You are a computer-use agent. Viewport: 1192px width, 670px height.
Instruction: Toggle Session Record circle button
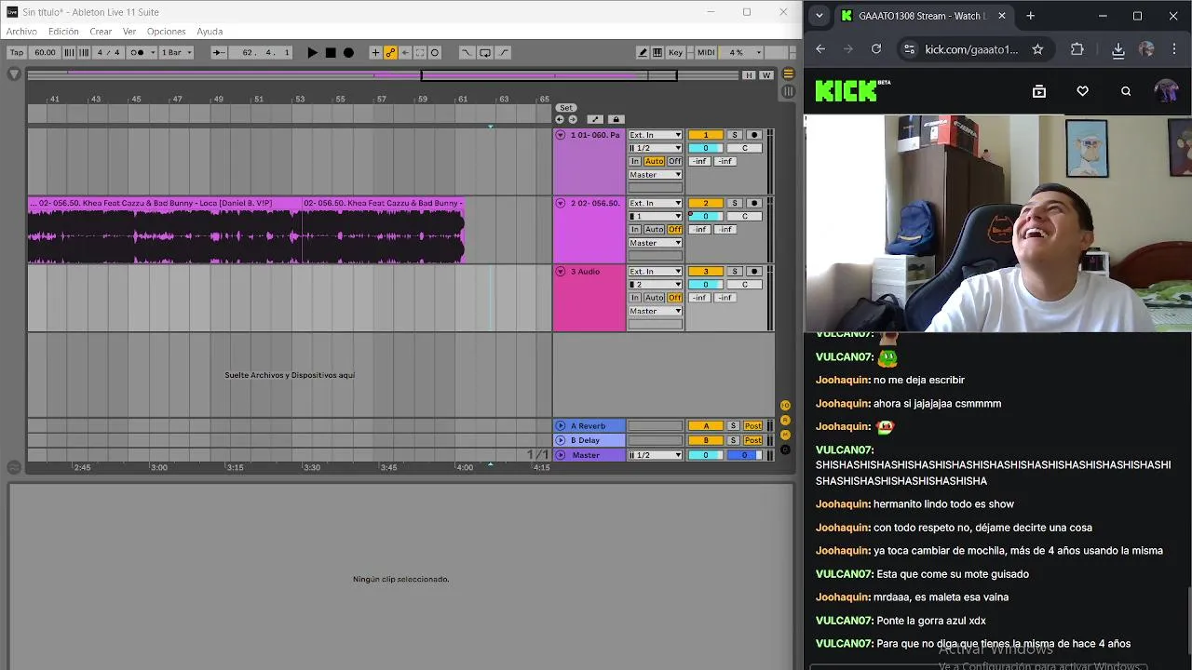tap(435, 53)
